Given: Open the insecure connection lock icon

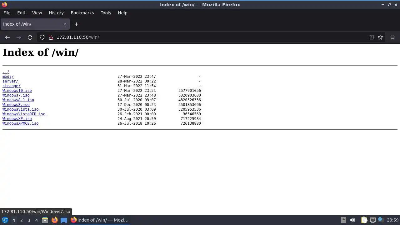Looking at the screenshot, I should (51, 37).
